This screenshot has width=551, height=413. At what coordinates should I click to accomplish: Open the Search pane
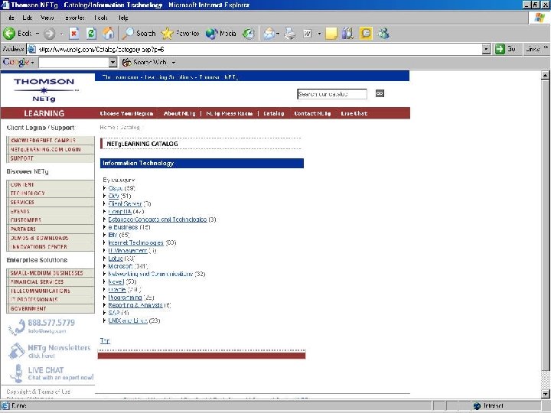[139, 34]
